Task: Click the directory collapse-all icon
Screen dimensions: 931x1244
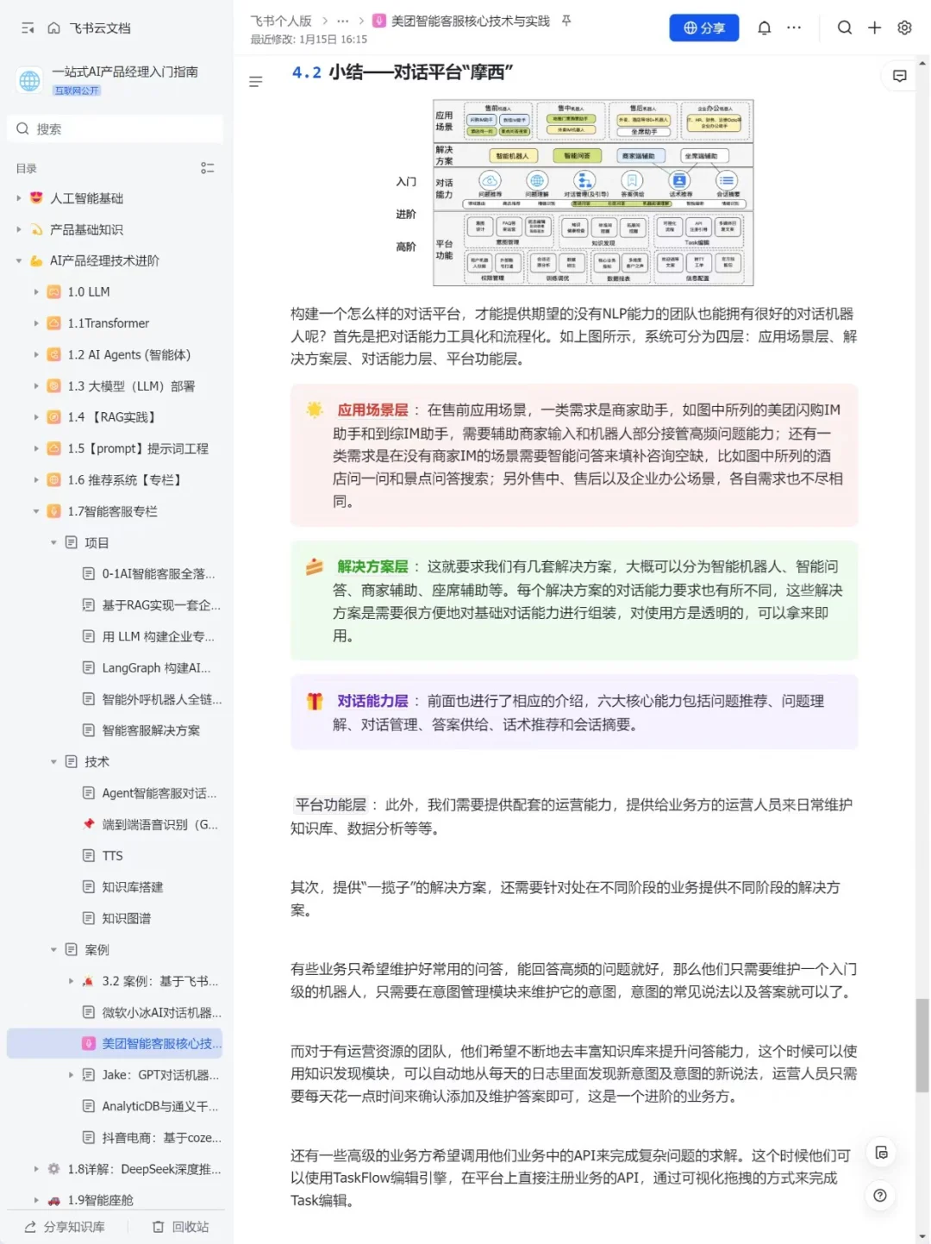Action: coord(207,168)
